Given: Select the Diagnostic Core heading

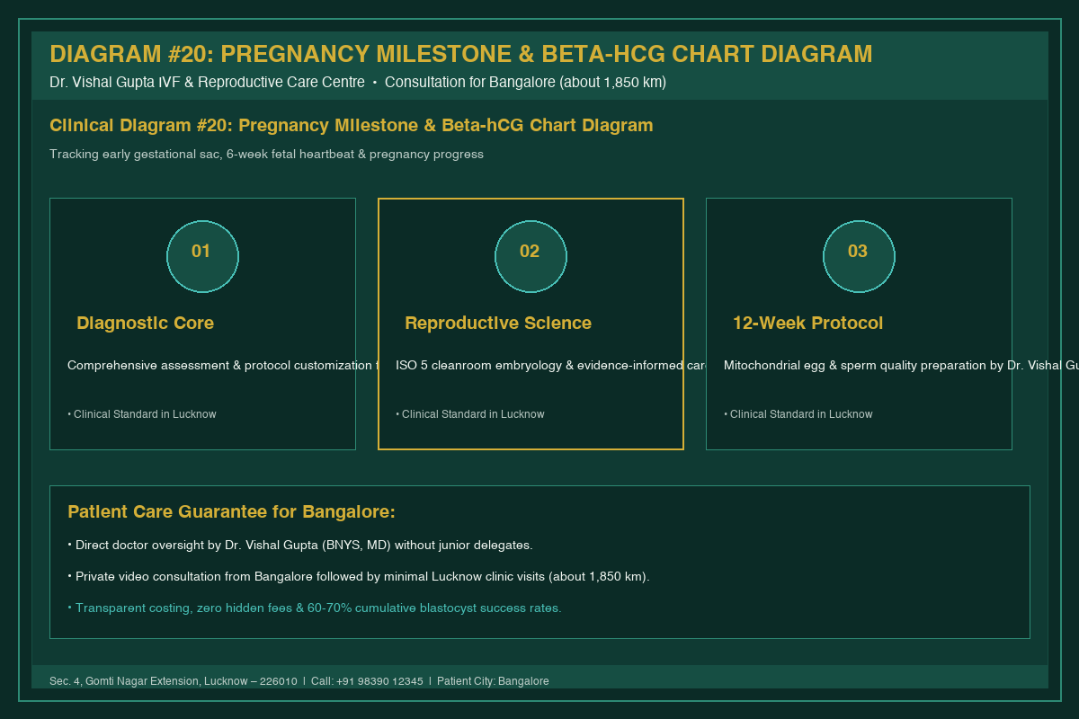Looking at the screenshot, I should click(145, 323).
